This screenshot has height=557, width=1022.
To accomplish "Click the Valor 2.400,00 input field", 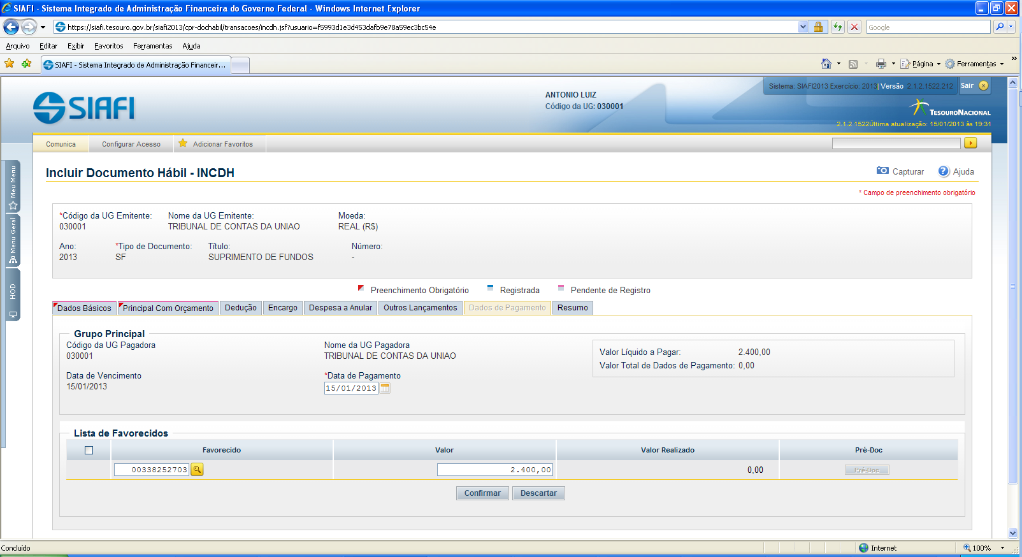I will tap(495, 470).
